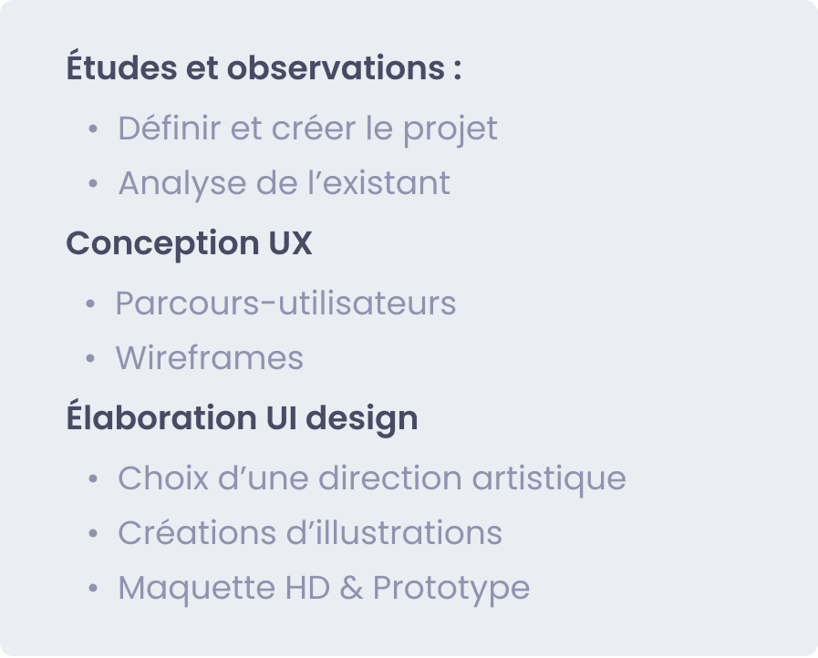This screenshot has height=658, width=818.
Task: Click the 'Wireframes' list item
Action: point(209,357)
